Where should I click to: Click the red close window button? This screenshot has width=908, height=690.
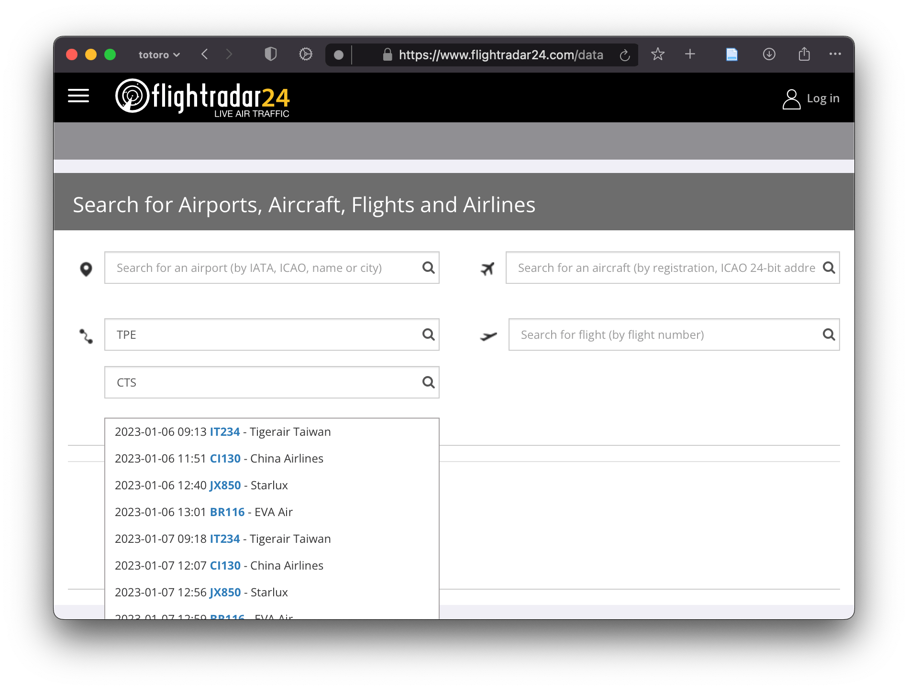click(x=72, y=54)
